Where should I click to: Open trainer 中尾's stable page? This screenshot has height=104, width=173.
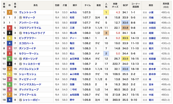pyautogui.click(x=151, y=95)
